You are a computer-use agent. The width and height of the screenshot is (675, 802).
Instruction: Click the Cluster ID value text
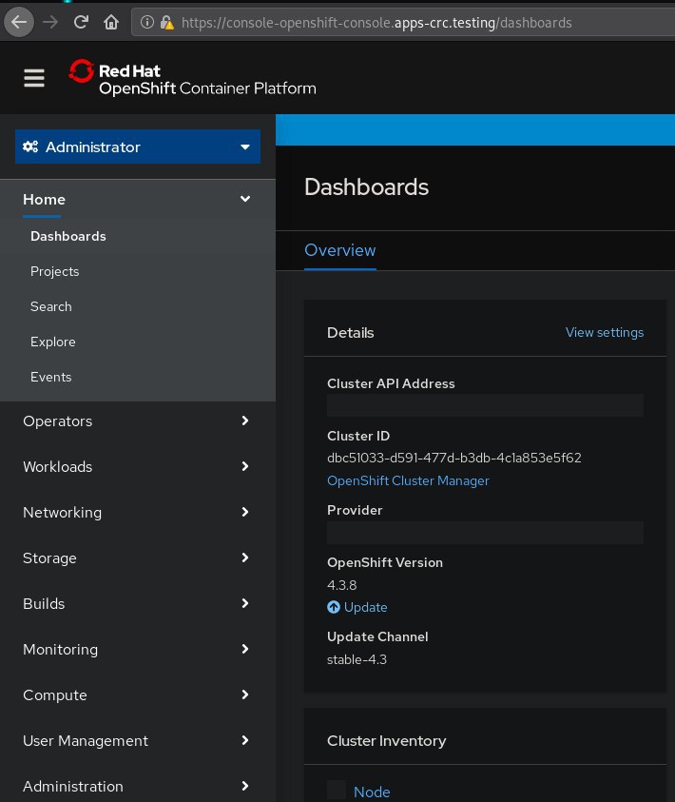(x=454, y=458)
